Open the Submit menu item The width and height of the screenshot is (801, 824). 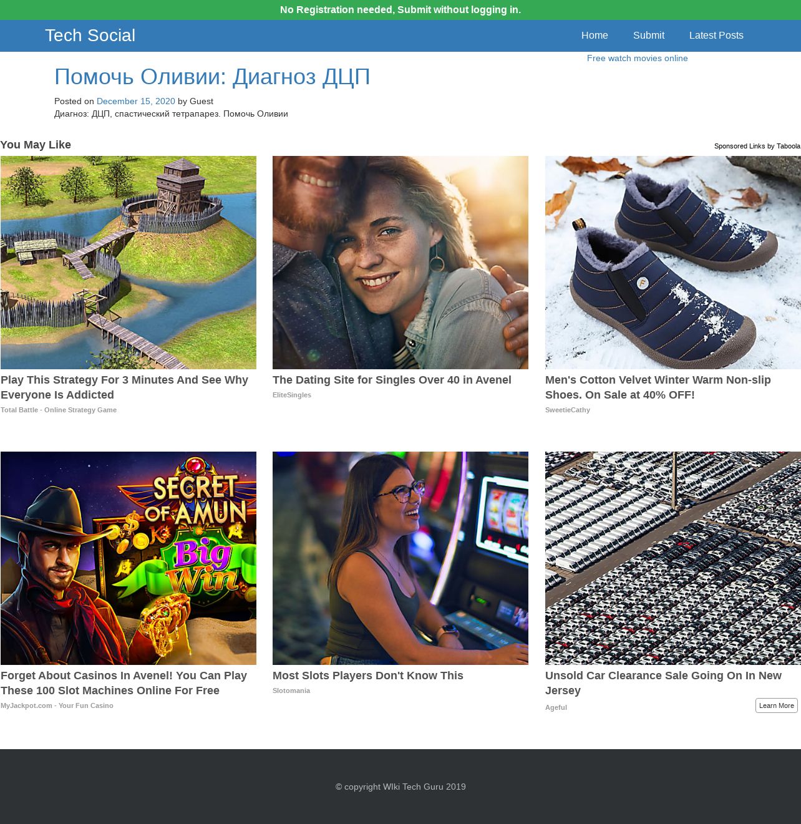[x=649, y=36]
